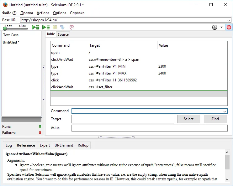Switch to the Expert tab

[x=45, y=145]
